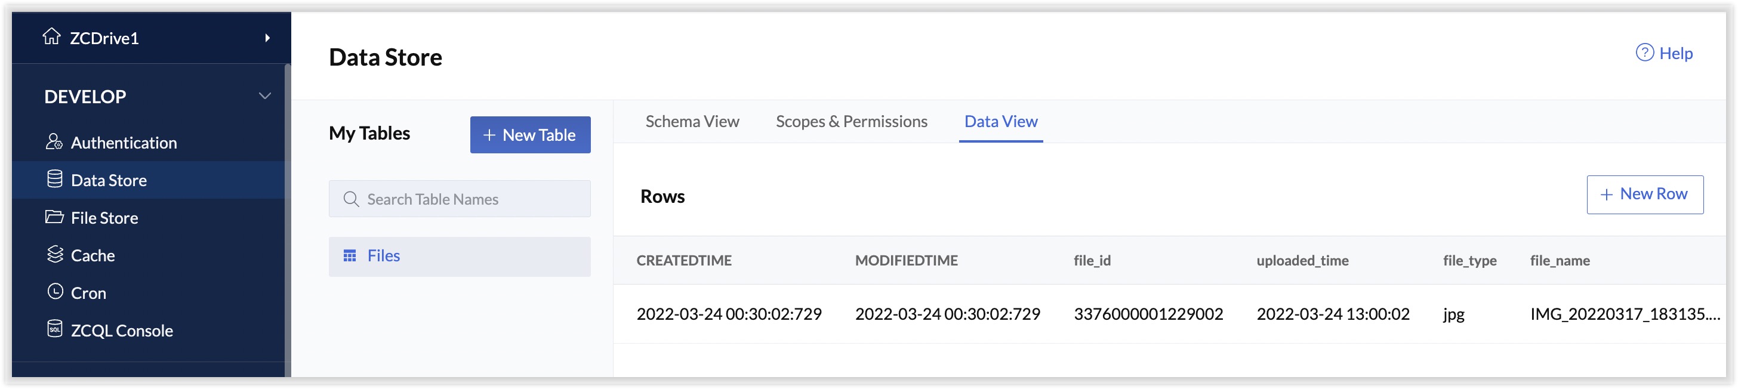Click the ZCQL Console SQL icon
Screen dimensions: 1738x389
[x=55, y=329]
